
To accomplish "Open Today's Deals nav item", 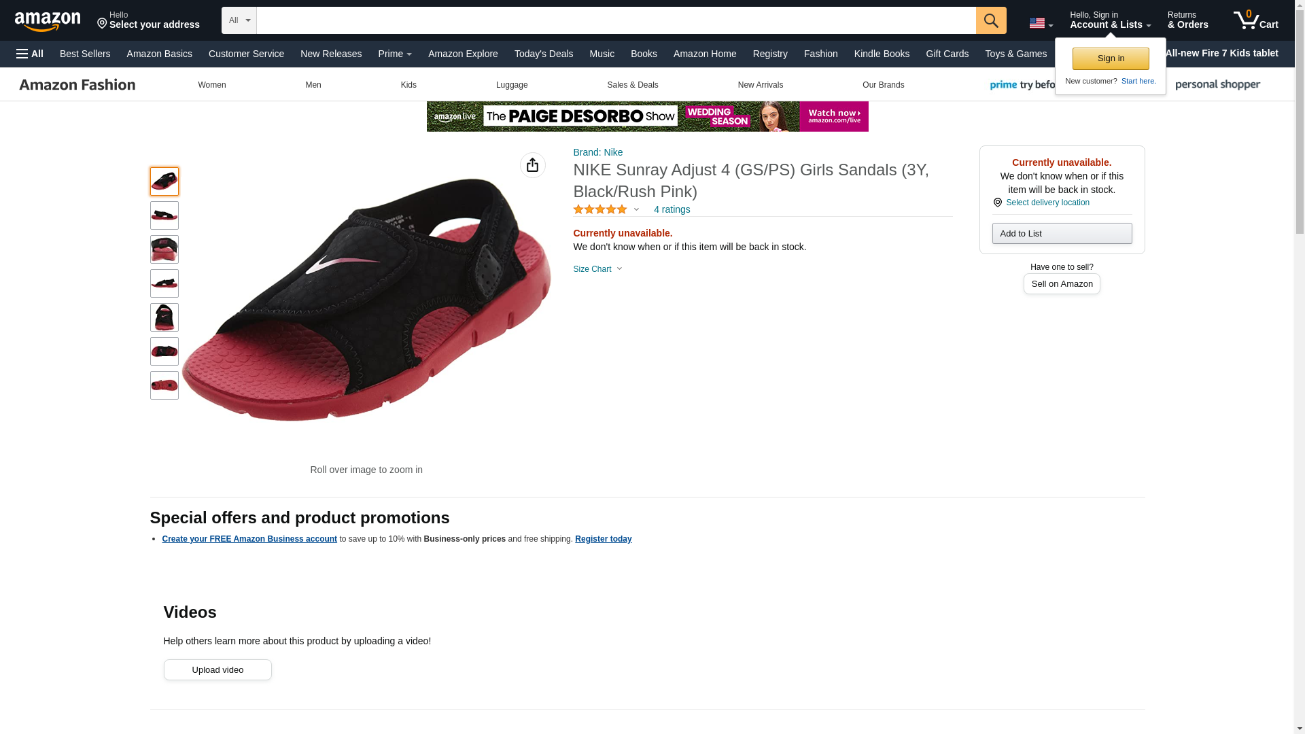I will [x=544, y=54].
